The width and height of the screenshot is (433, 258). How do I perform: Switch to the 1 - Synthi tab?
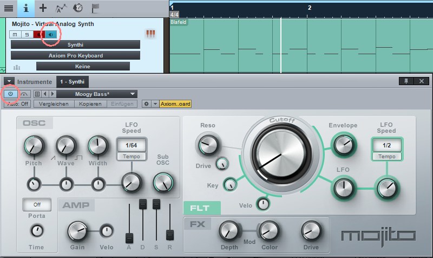coord(73,82)
